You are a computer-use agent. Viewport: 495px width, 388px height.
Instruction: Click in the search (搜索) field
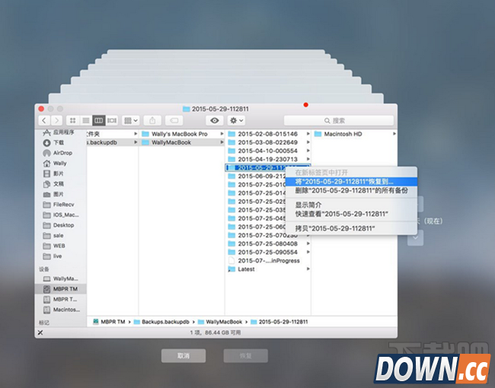coord(338,120)
